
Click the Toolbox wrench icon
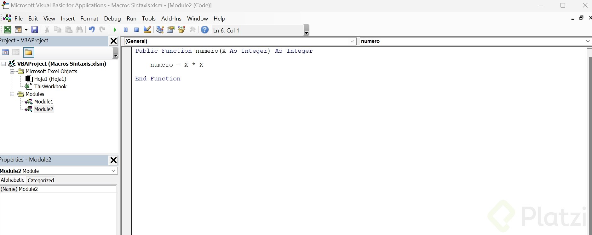(x=192, y=30)
